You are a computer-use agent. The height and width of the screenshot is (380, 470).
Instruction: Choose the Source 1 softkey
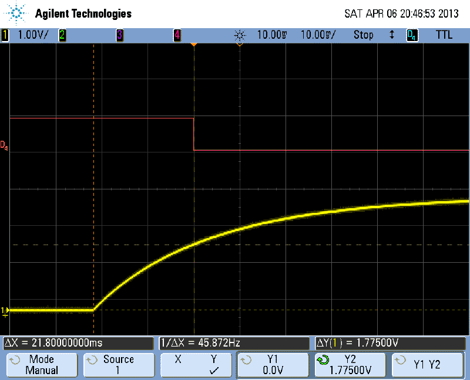pos(119,365)
